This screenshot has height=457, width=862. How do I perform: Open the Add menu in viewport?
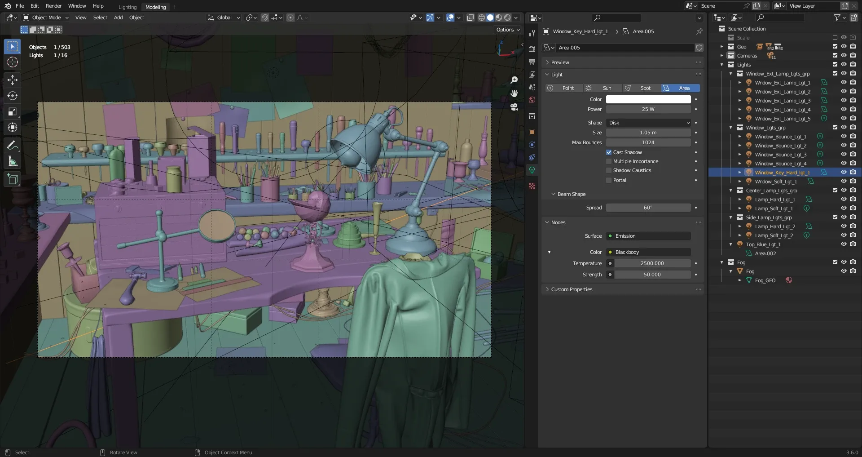(x=118, y=18)
